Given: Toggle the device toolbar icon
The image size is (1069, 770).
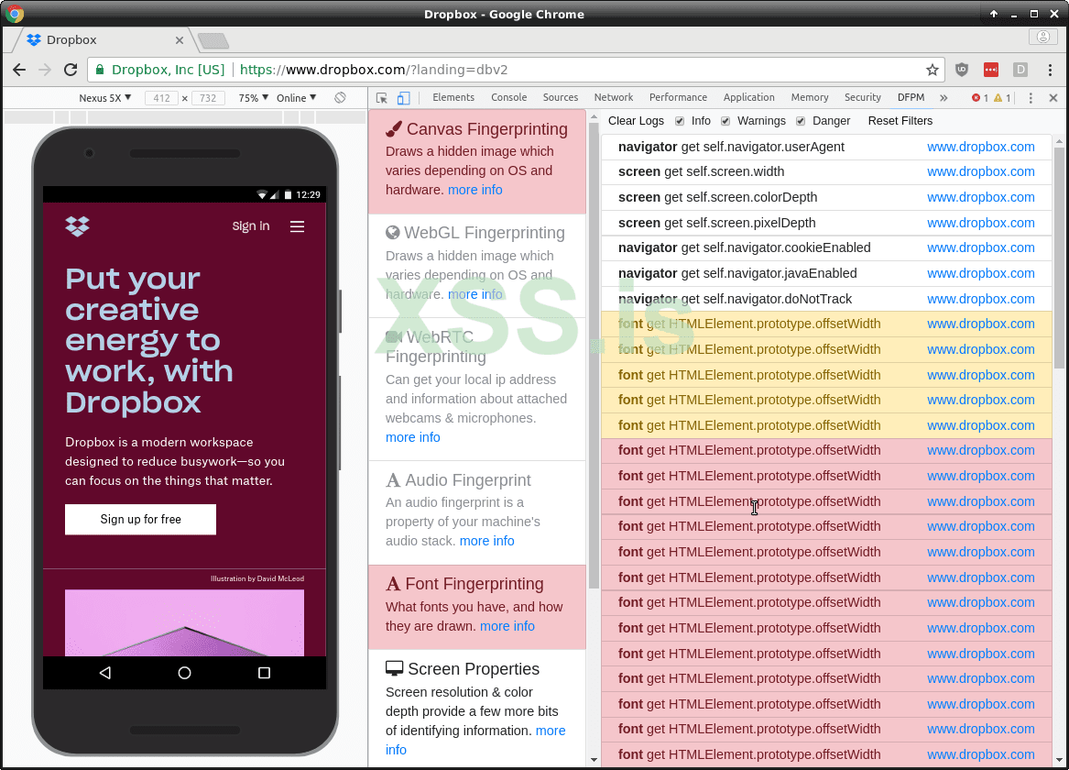Looking at the screenshot, I should pos(404,98).
